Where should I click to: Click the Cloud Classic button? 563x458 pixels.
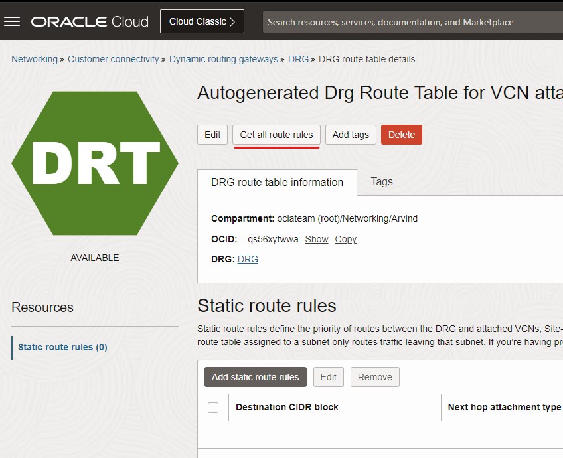[202, 21]
